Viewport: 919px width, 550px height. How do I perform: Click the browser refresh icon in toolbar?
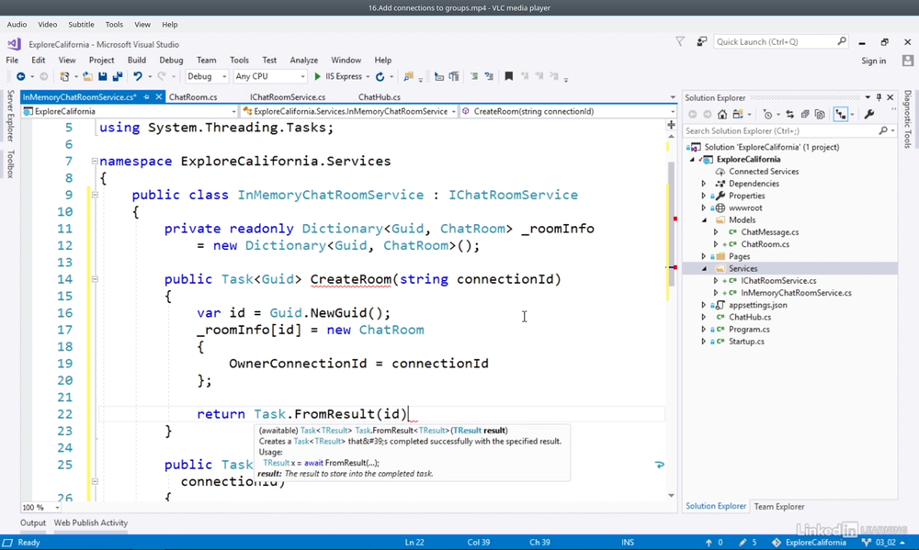coord(380,77)
